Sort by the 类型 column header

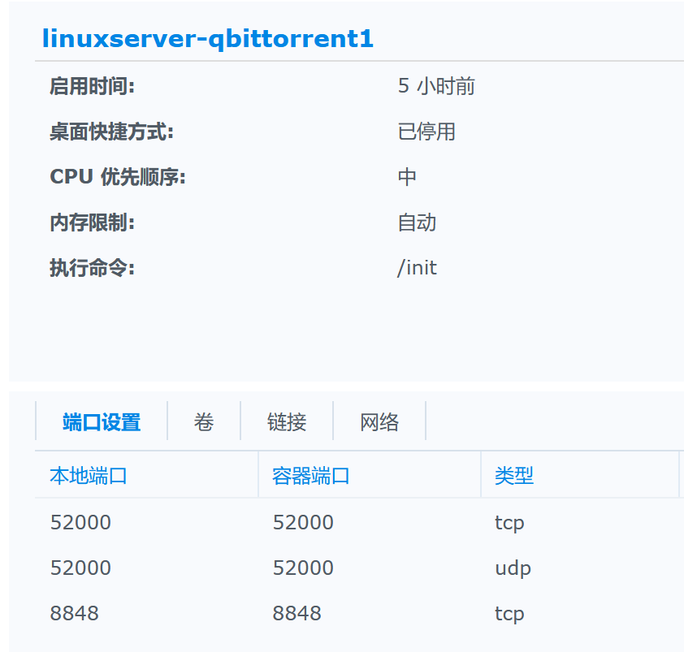pyautogui.click(x=514, y=476)
